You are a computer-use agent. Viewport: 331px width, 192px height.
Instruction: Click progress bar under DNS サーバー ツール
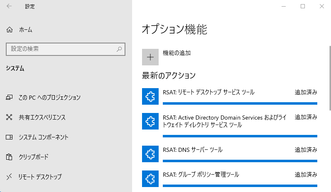[240, 161]
